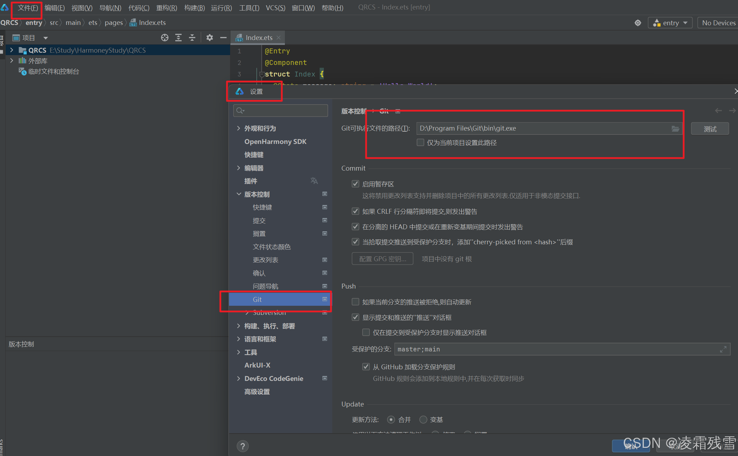Toggle show push dialog only for protected branches
Viewport: 738px width, 456px height.
pyautogui.click(x=366, y=332)
